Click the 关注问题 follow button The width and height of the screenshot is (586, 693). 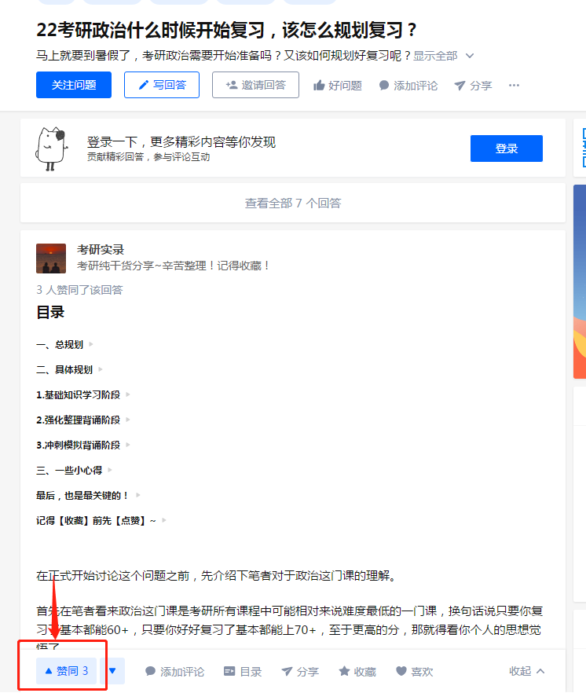[74, 85]
